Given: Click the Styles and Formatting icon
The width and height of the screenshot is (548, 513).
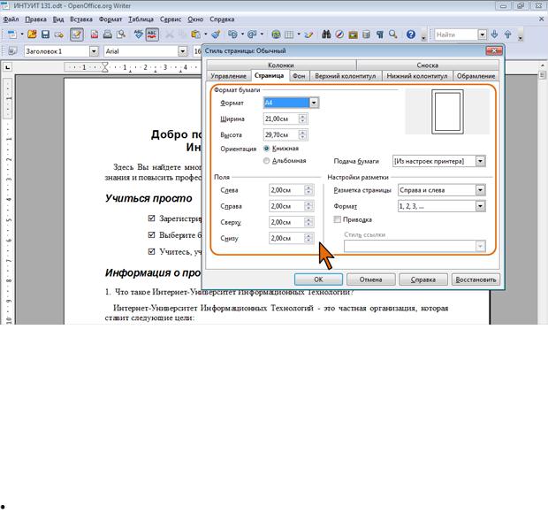Looking at the screenshot, I should [12, 51].
